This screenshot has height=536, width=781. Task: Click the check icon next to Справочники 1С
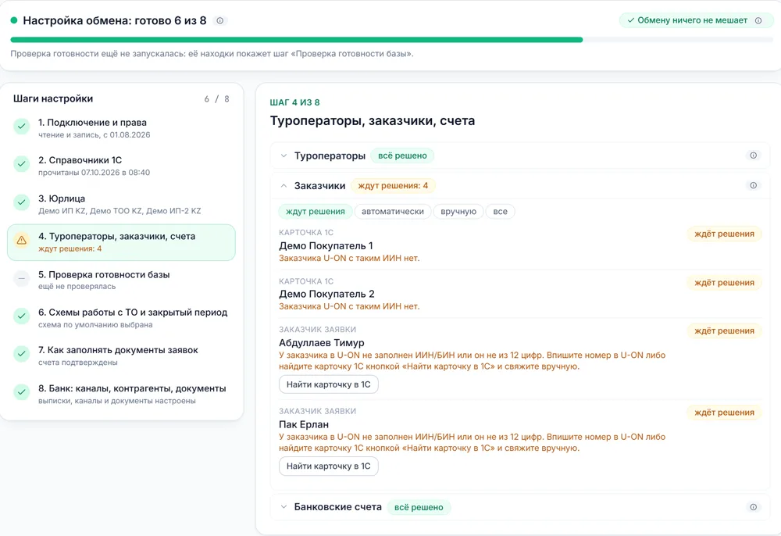click(x=21, y=164)
